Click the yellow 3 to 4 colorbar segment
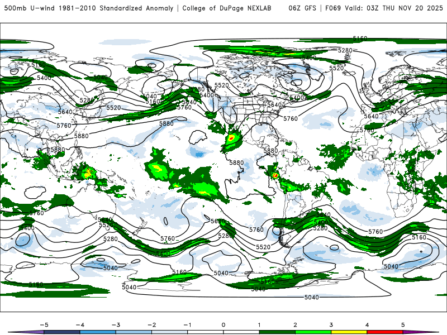 (349, 332)
